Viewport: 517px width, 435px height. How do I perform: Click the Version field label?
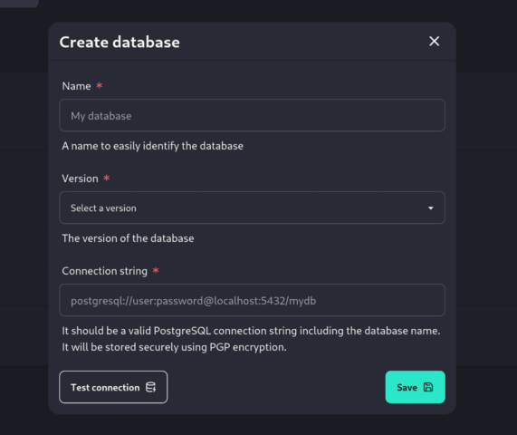click(80, 179)
